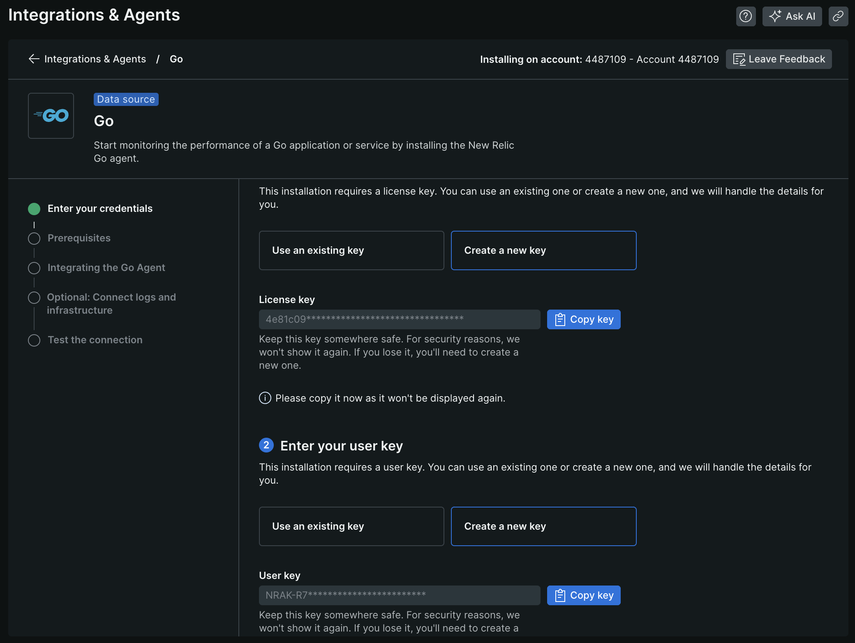Select Use an existing key for user key
The image size is (855, 643).
click(351, 526)
